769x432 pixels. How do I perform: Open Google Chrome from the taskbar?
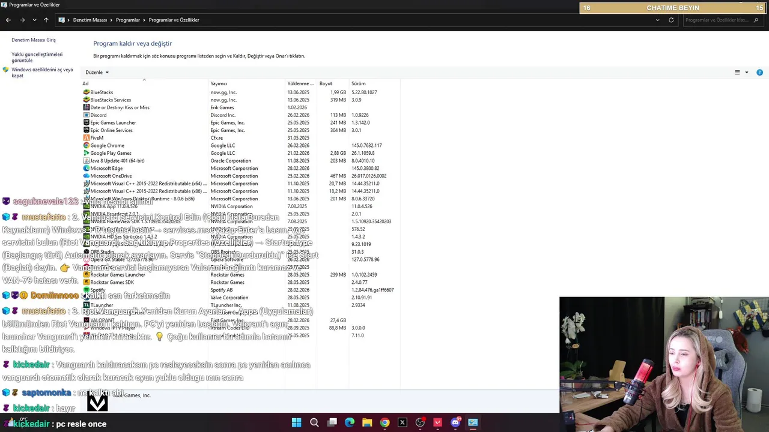384,422
